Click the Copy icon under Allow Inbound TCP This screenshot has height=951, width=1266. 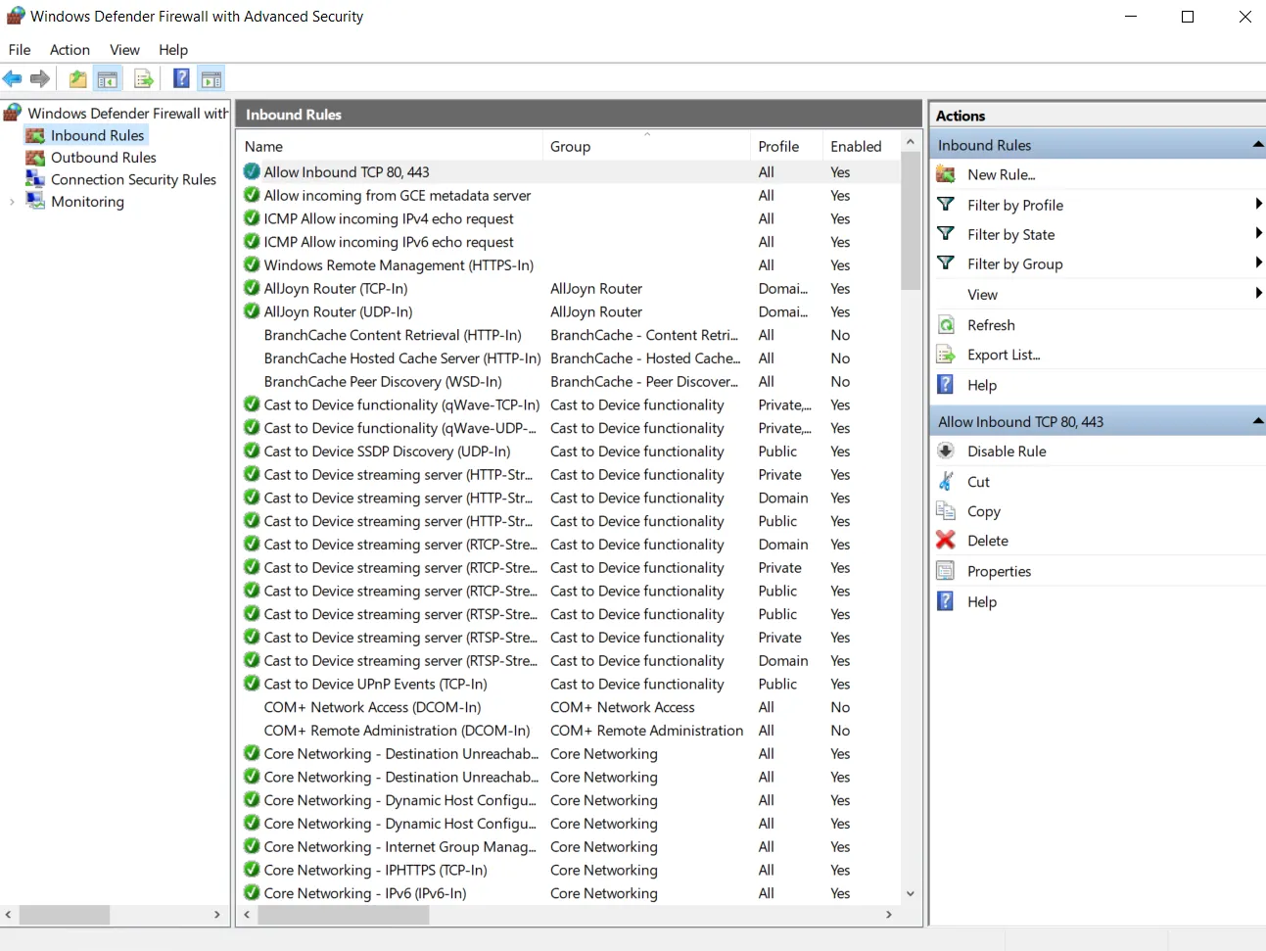[x=945, y=510]
